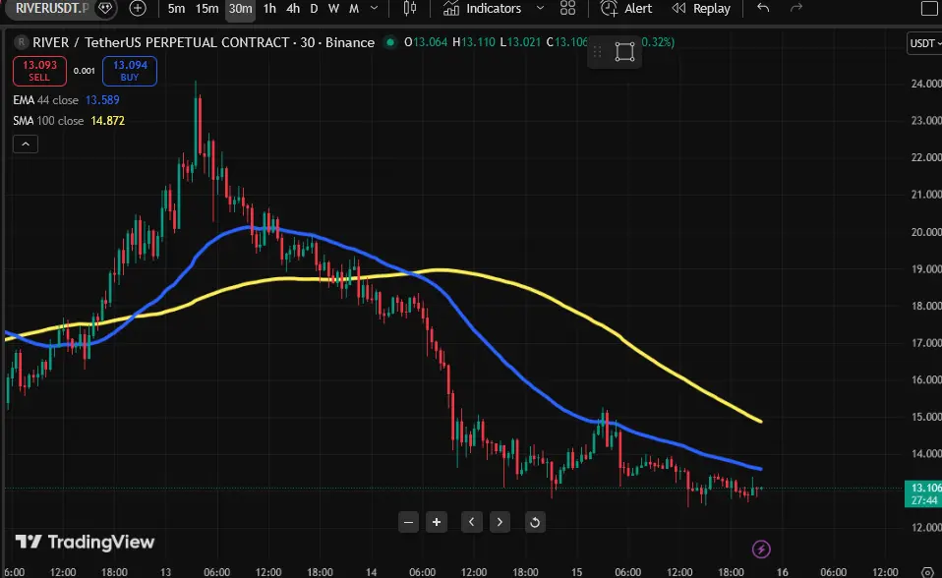Redo the last chart action
Viewport: 942px width, 578px height.
pos(796,9)
